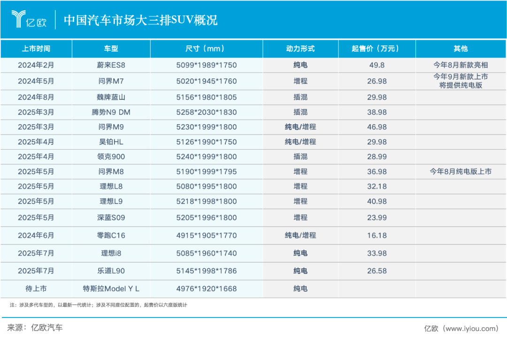507x340 pixels.
Task: Select the 车型 column header
Action: [111, 49]
